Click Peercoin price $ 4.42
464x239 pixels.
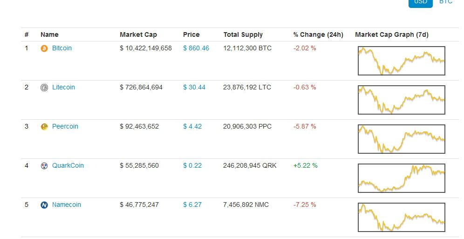pyautogui.click(x=192, y=126)
